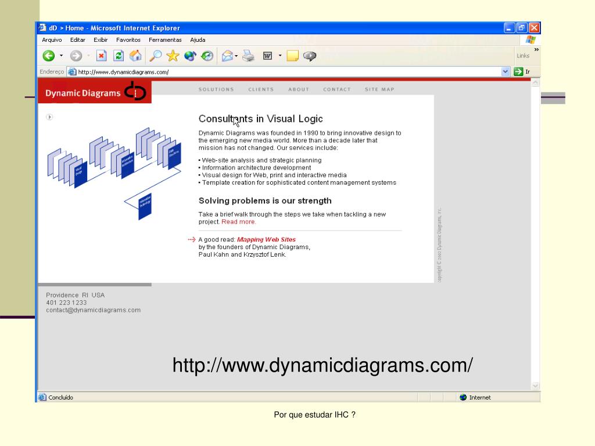This screenshot has height=446, width=595.
Task: Click the Concluído status bar text
Action: [60, 397]
